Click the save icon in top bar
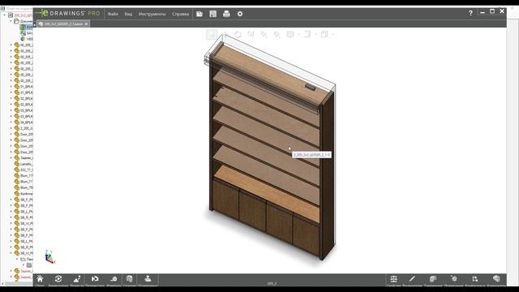This screenshot has height=292, width=519. [x=212, y=14]
